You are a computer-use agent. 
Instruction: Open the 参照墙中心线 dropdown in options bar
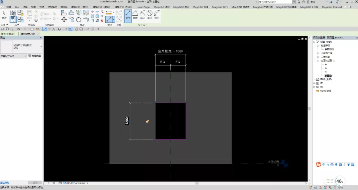(30, 34)
